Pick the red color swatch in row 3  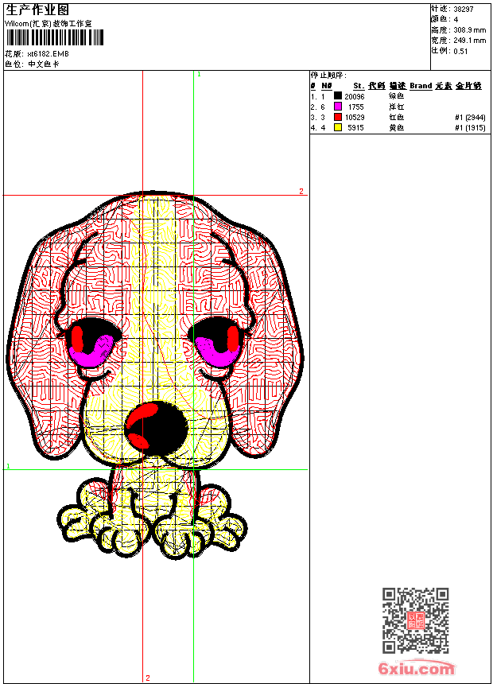coord(338,117)
